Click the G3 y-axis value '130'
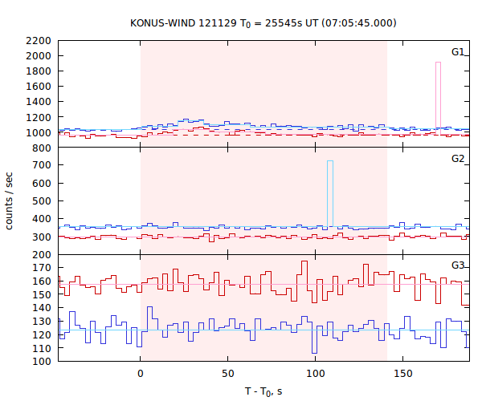The width and height of the screenshot is (482, 401). pos(42,322)
